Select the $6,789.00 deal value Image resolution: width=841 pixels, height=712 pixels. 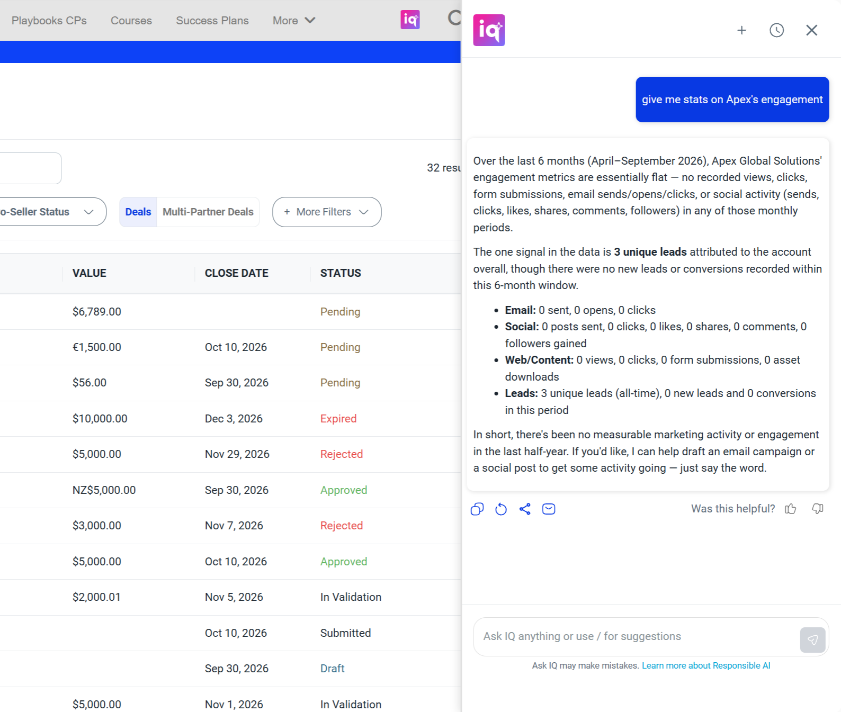(x=97, y=312)
